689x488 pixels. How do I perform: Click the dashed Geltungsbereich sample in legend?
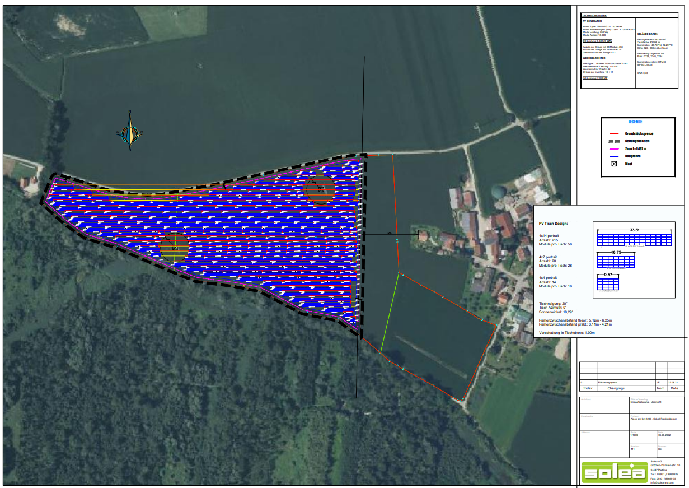tap(613, 141)
